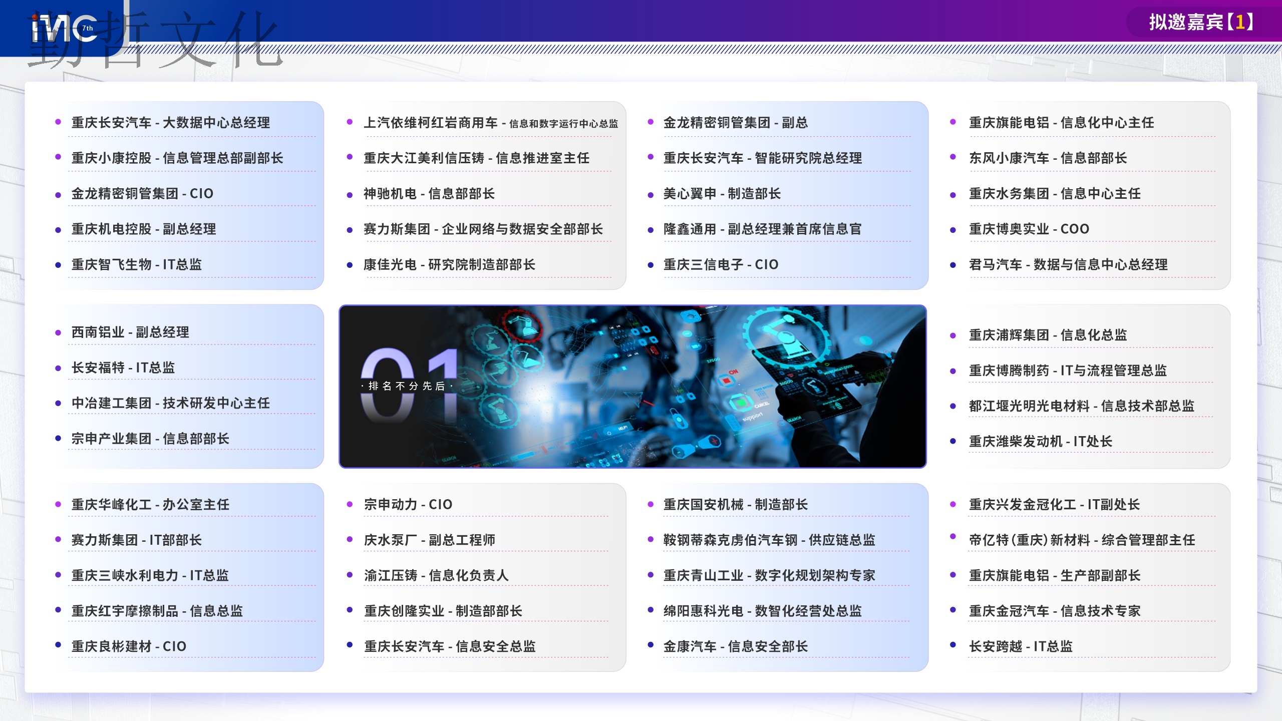Click 重庆华峰化工 - 办公室主任
This screenshot has width=1282, height=721.
coord(150,505)
